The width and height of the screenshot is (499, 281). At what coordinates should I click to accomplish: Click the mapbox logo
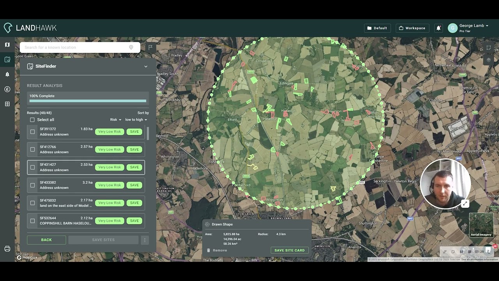point(27,258)
